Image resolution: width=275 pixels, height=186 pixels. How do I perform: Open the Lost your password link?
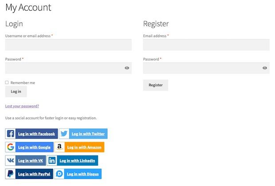(22, 106)
